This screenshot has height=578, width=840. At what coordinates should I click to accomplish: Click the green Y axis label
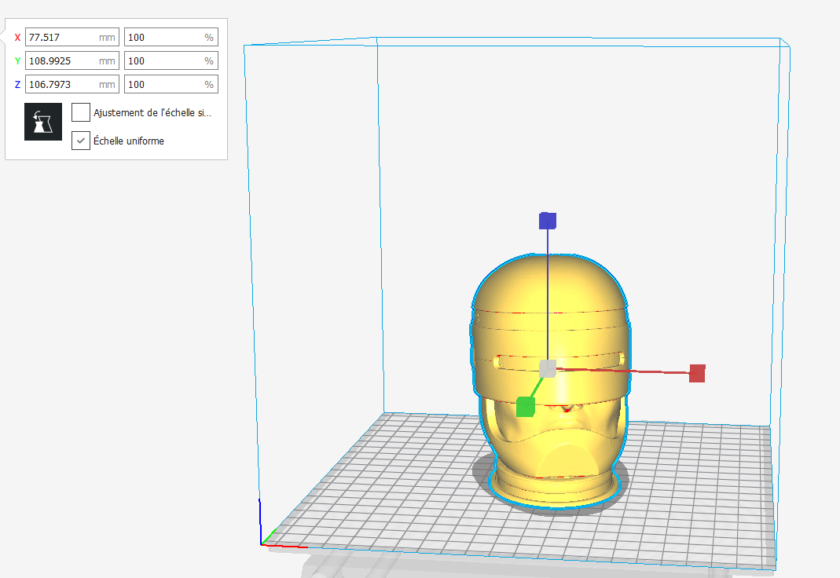17,61
